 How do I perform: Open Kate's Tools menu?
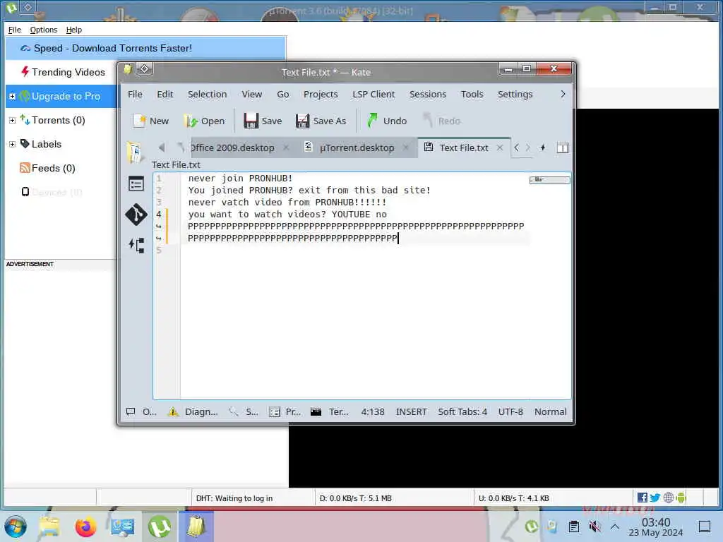[x=472, y=94]
